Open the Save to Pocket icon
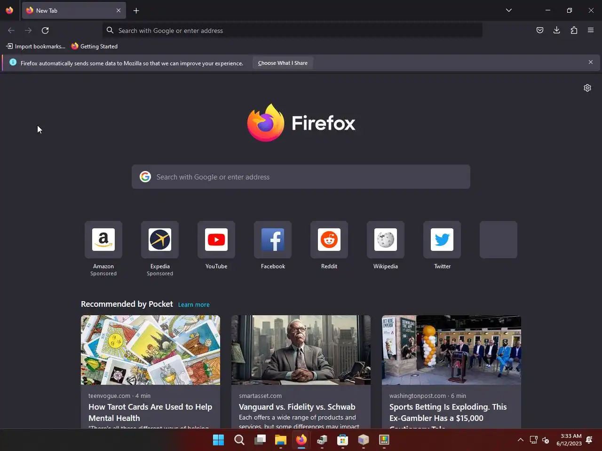Image resolution: width=602 pixels, height=451 pixels. tap(540, 31)
